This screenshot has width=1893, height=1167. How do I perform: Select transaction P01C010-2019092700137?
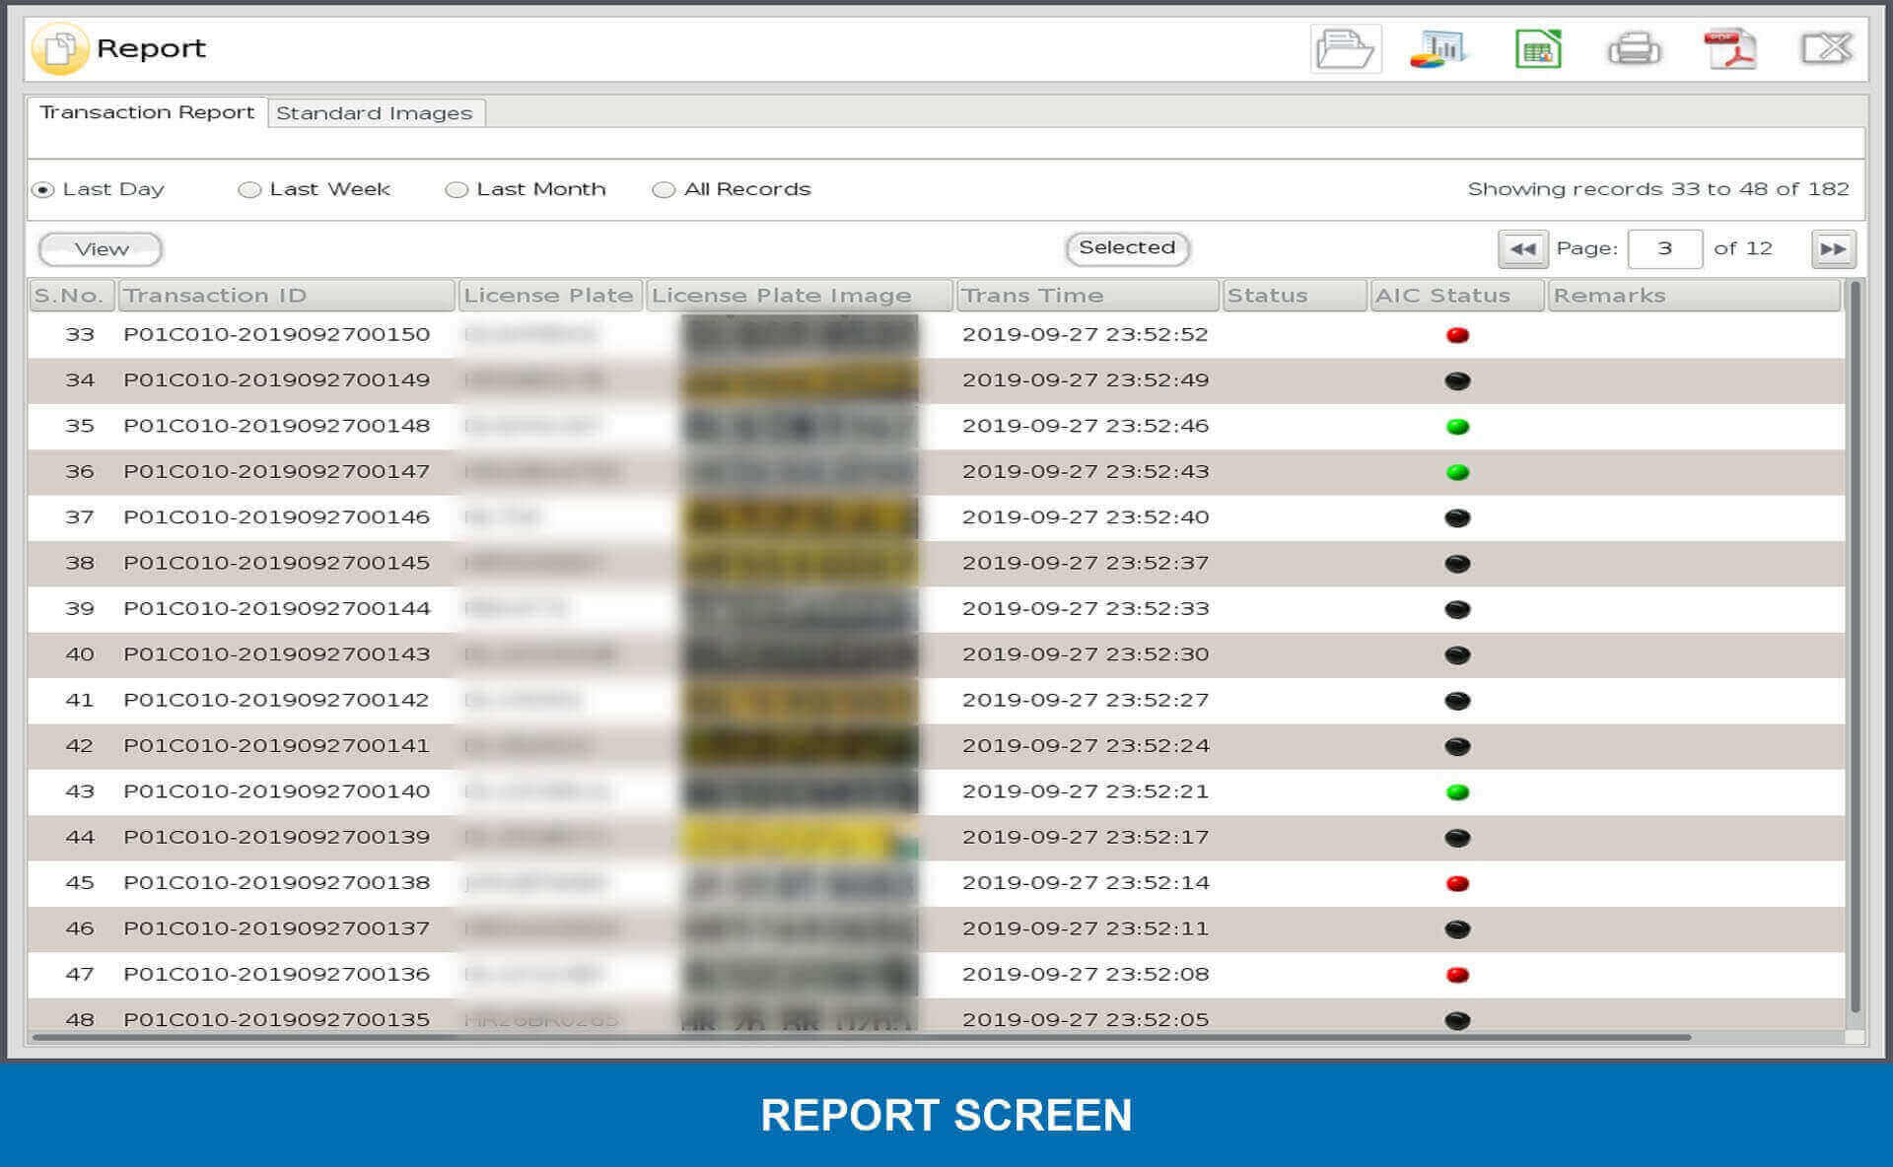(x=277, y=928)
